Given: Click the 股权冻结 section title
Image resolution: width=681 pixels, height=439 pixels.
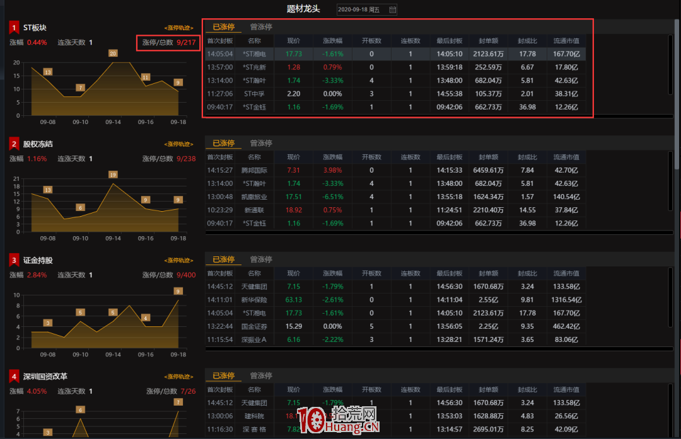Looking at the screenshot, I should [38, 144].
